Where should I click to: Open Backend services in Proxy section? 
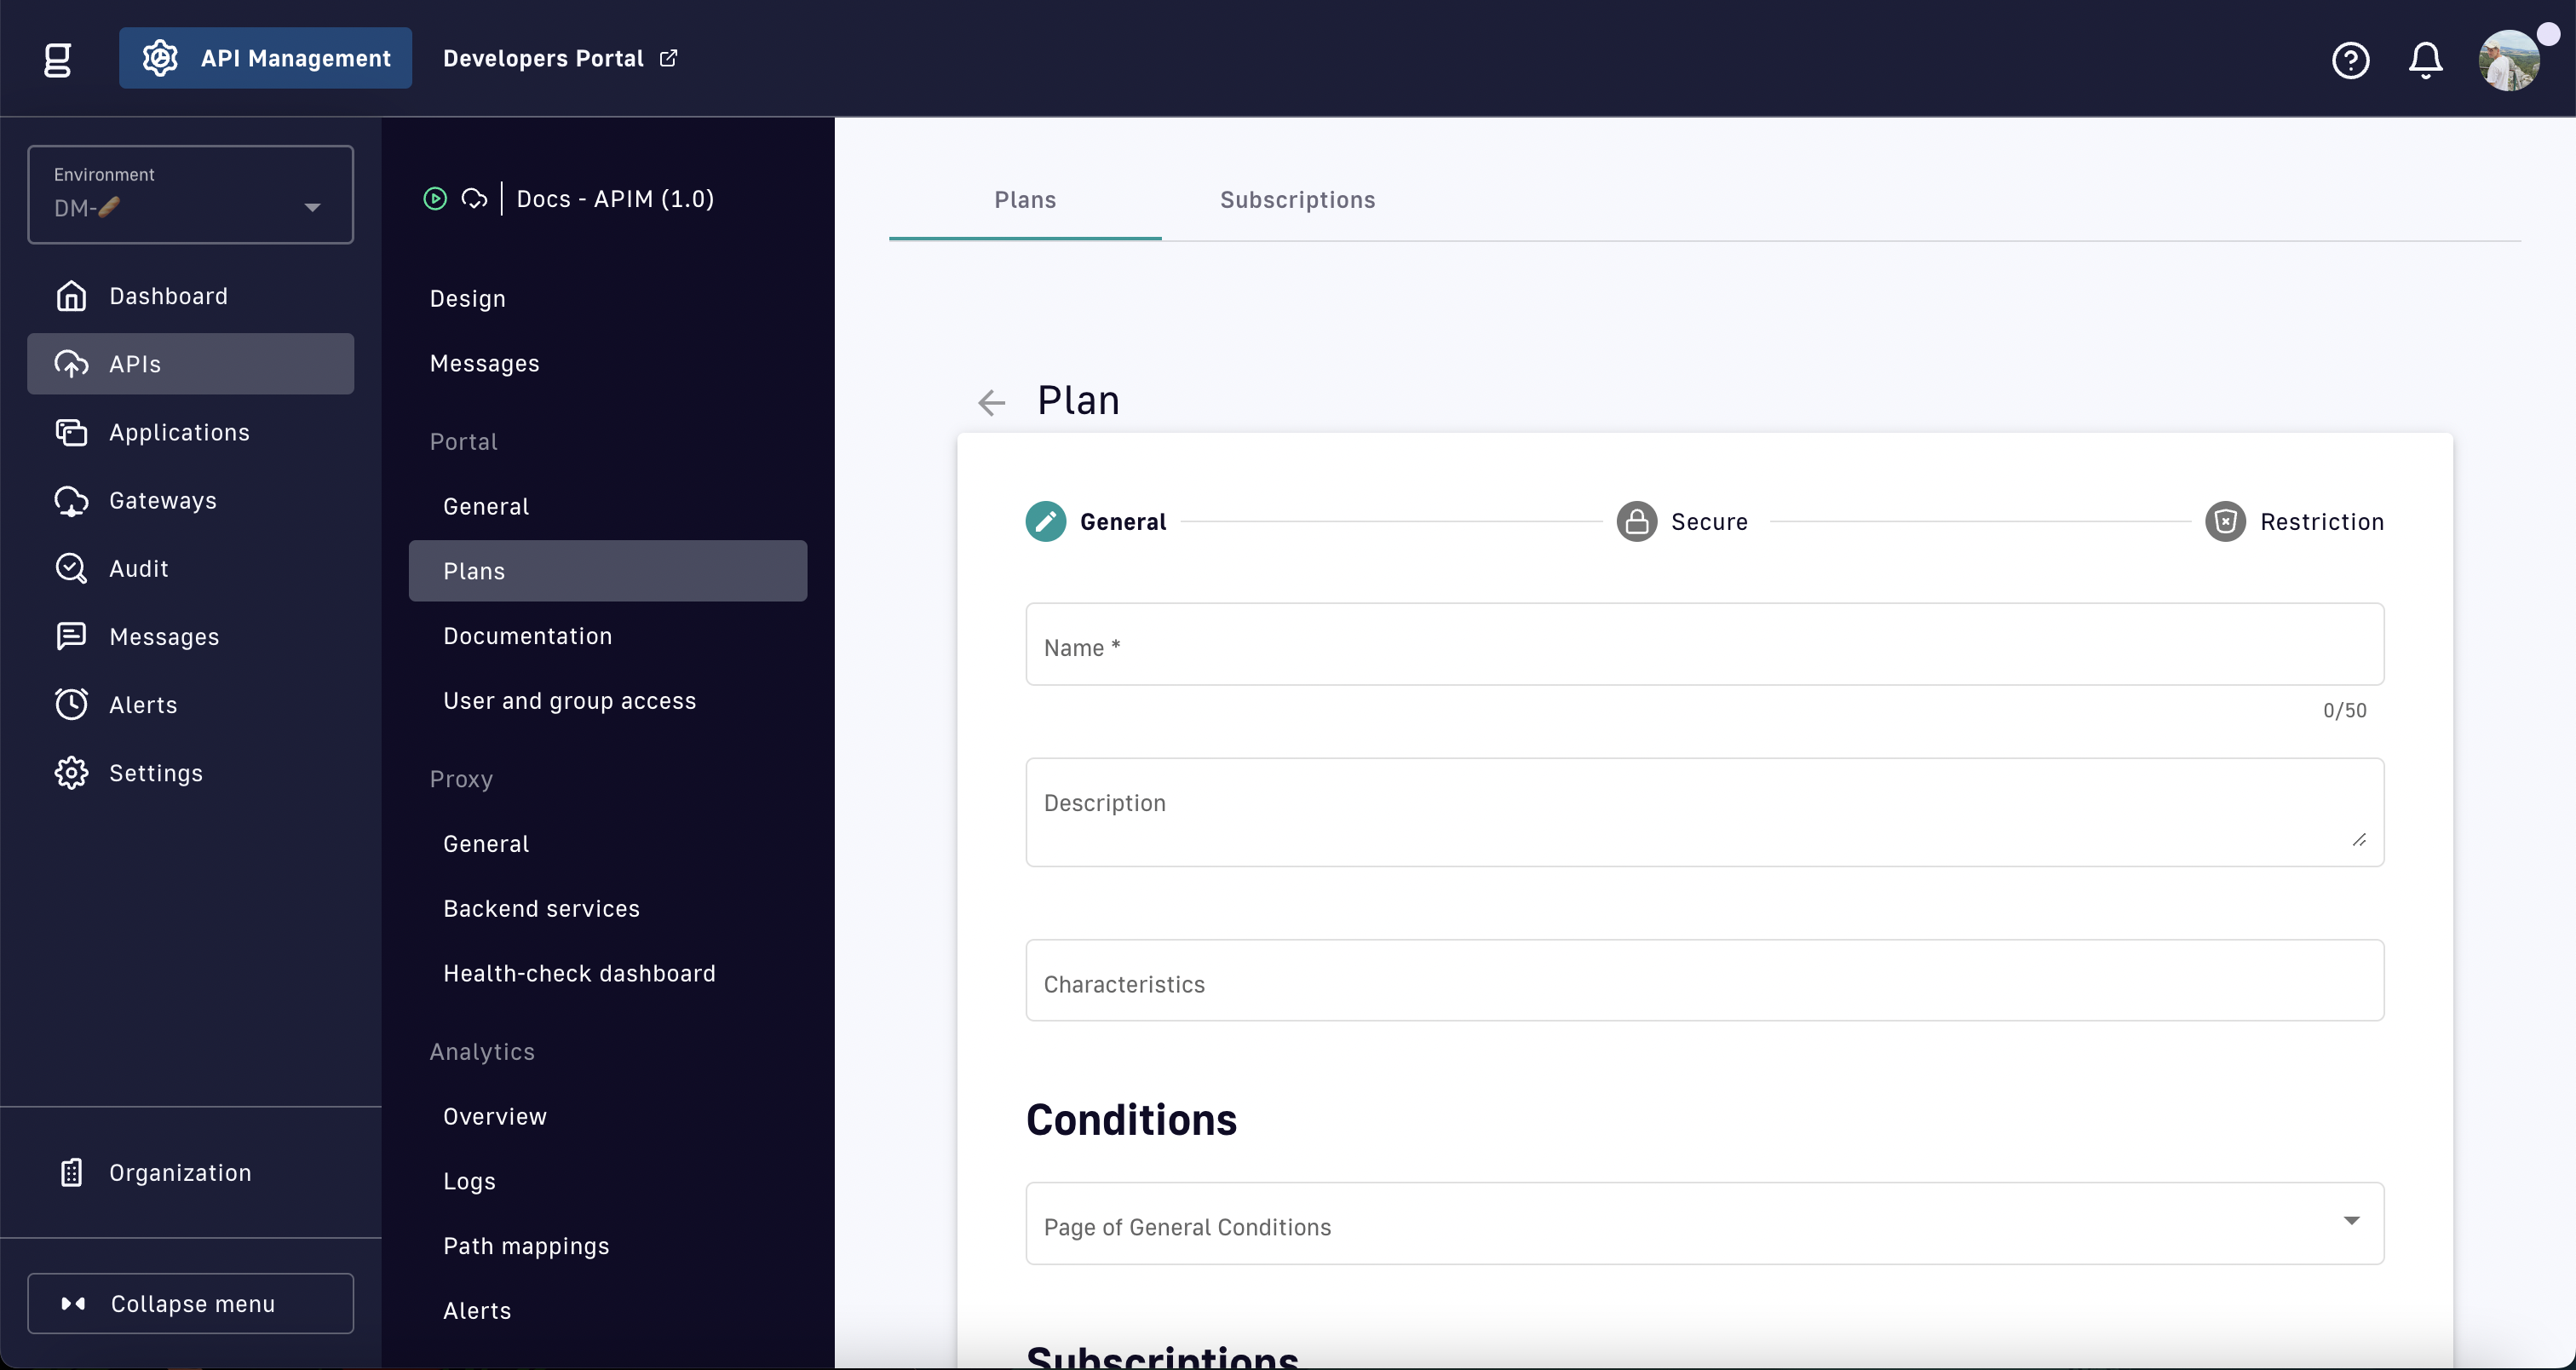coord(541,909)
